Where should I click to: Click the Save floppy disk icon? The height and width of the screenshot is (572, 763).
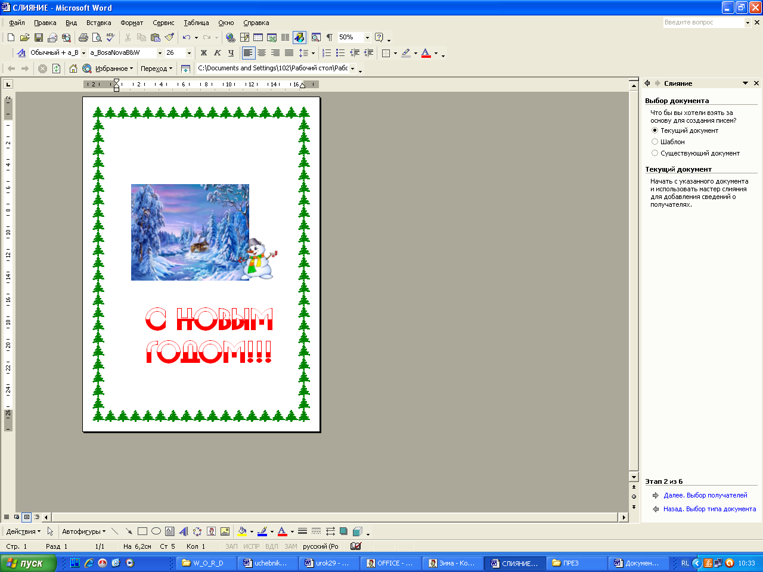pos(39,38)
